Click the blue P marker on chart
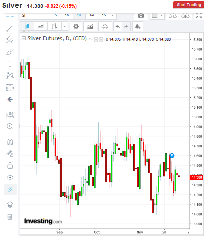Viewport: 204px width, 236px height. point(172,156)
